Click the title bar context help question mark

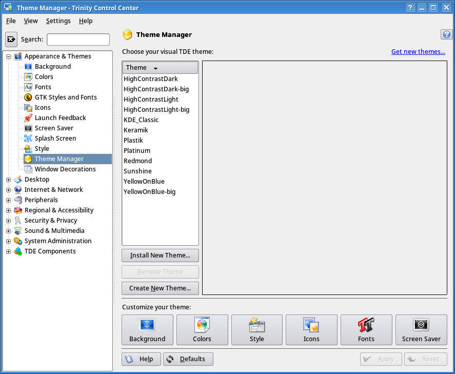410,8
